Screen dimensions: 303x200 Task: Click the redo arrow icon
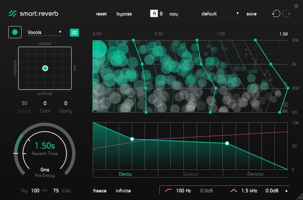pos(285,14)
